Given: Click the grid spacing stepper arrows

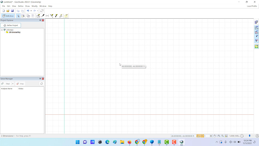Looking at the screenshot, I should [x=211, y=136].
